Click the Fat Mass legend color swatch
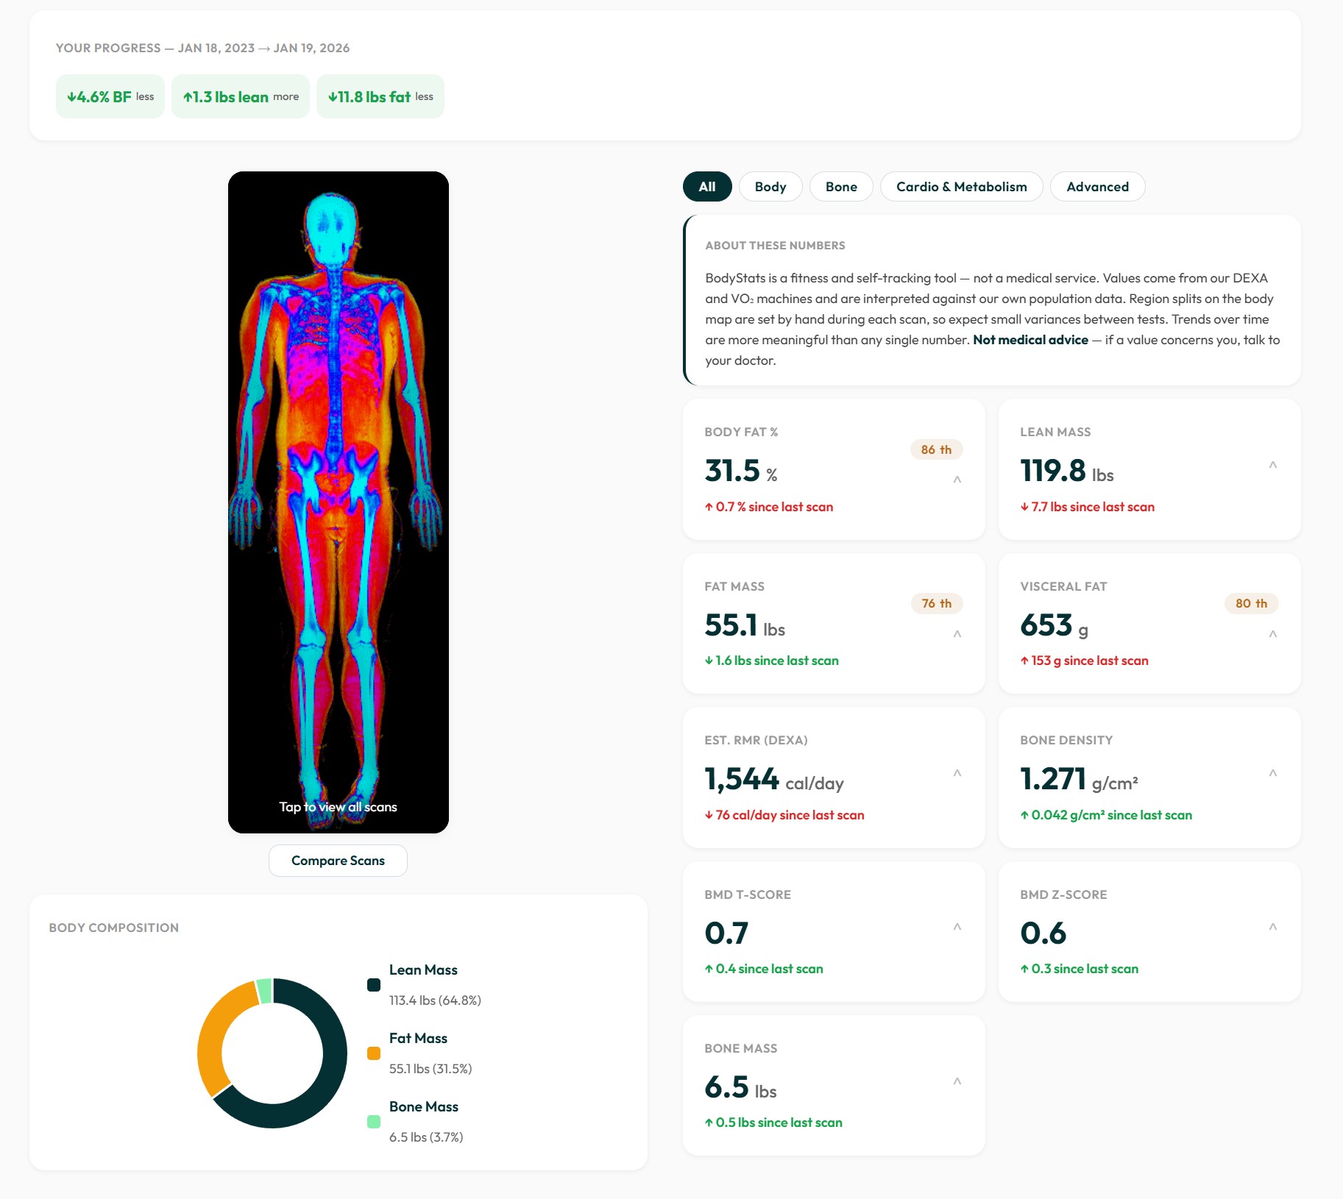The image size is (1343, 1199). coord(374,1053)
